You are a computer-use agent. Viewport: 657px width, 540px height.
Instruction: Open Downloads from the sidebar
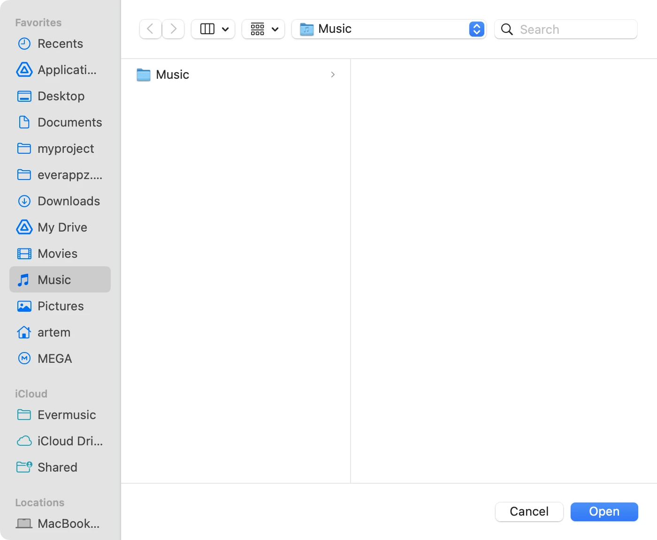click(69, 201)
